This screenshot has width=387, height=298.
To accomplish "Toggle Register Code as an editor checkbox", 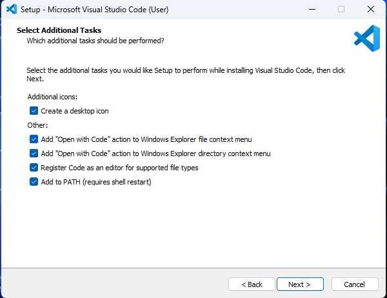I will tap(34, 168).
